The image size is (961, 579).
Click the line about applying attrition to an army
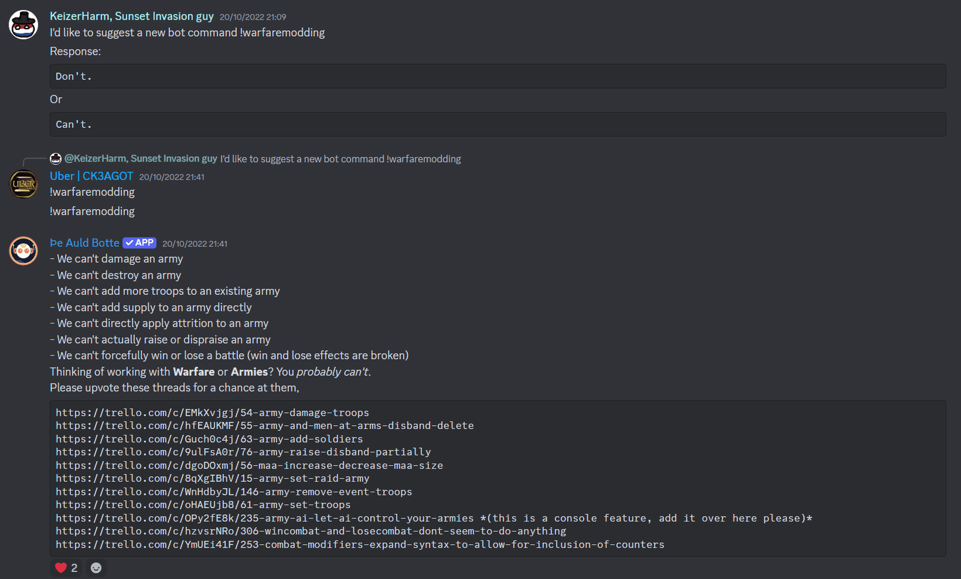coord(159,323)
